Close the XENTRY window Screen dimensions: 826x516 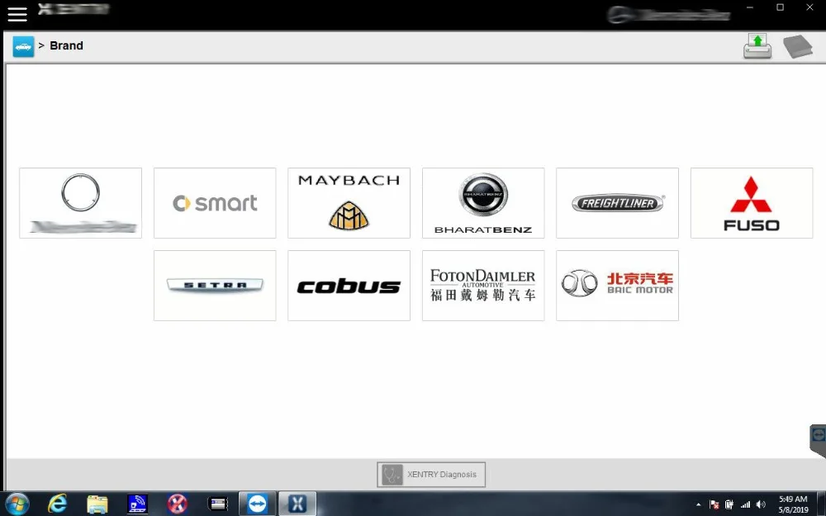(x=809, y=7)
